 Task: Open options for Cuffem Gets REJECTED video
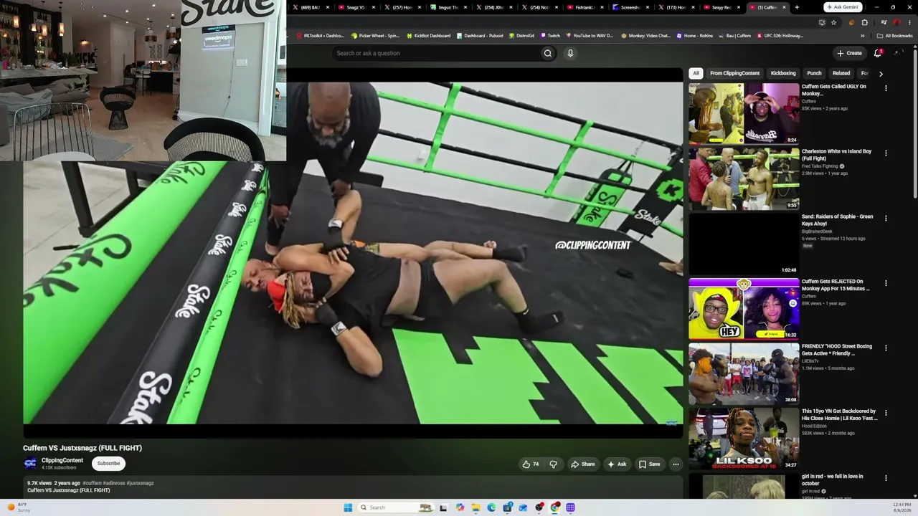(x=886, y=283)
